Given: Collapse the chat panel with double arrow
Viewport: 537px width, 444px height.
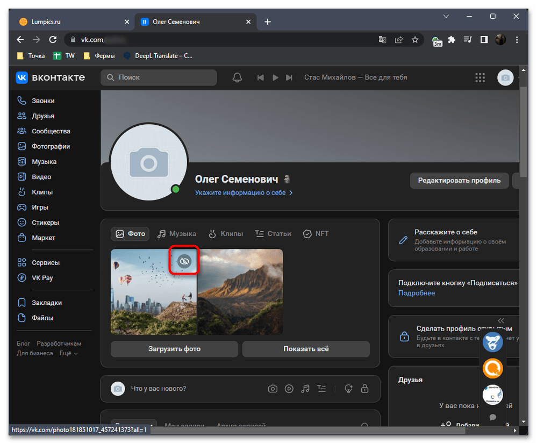Looking at the screenshot, I should pyautogui.click(x=501, y=321).
